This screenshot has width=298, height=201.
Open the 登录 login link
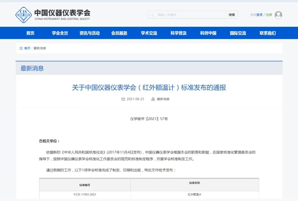259,15
